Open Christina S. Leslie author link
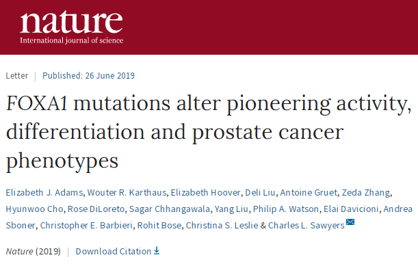 click(x=222, y=226)
